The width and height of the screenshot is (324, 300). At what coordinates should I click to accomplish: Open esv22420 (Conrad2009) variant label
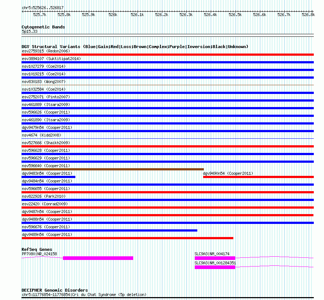coord(45,204)
